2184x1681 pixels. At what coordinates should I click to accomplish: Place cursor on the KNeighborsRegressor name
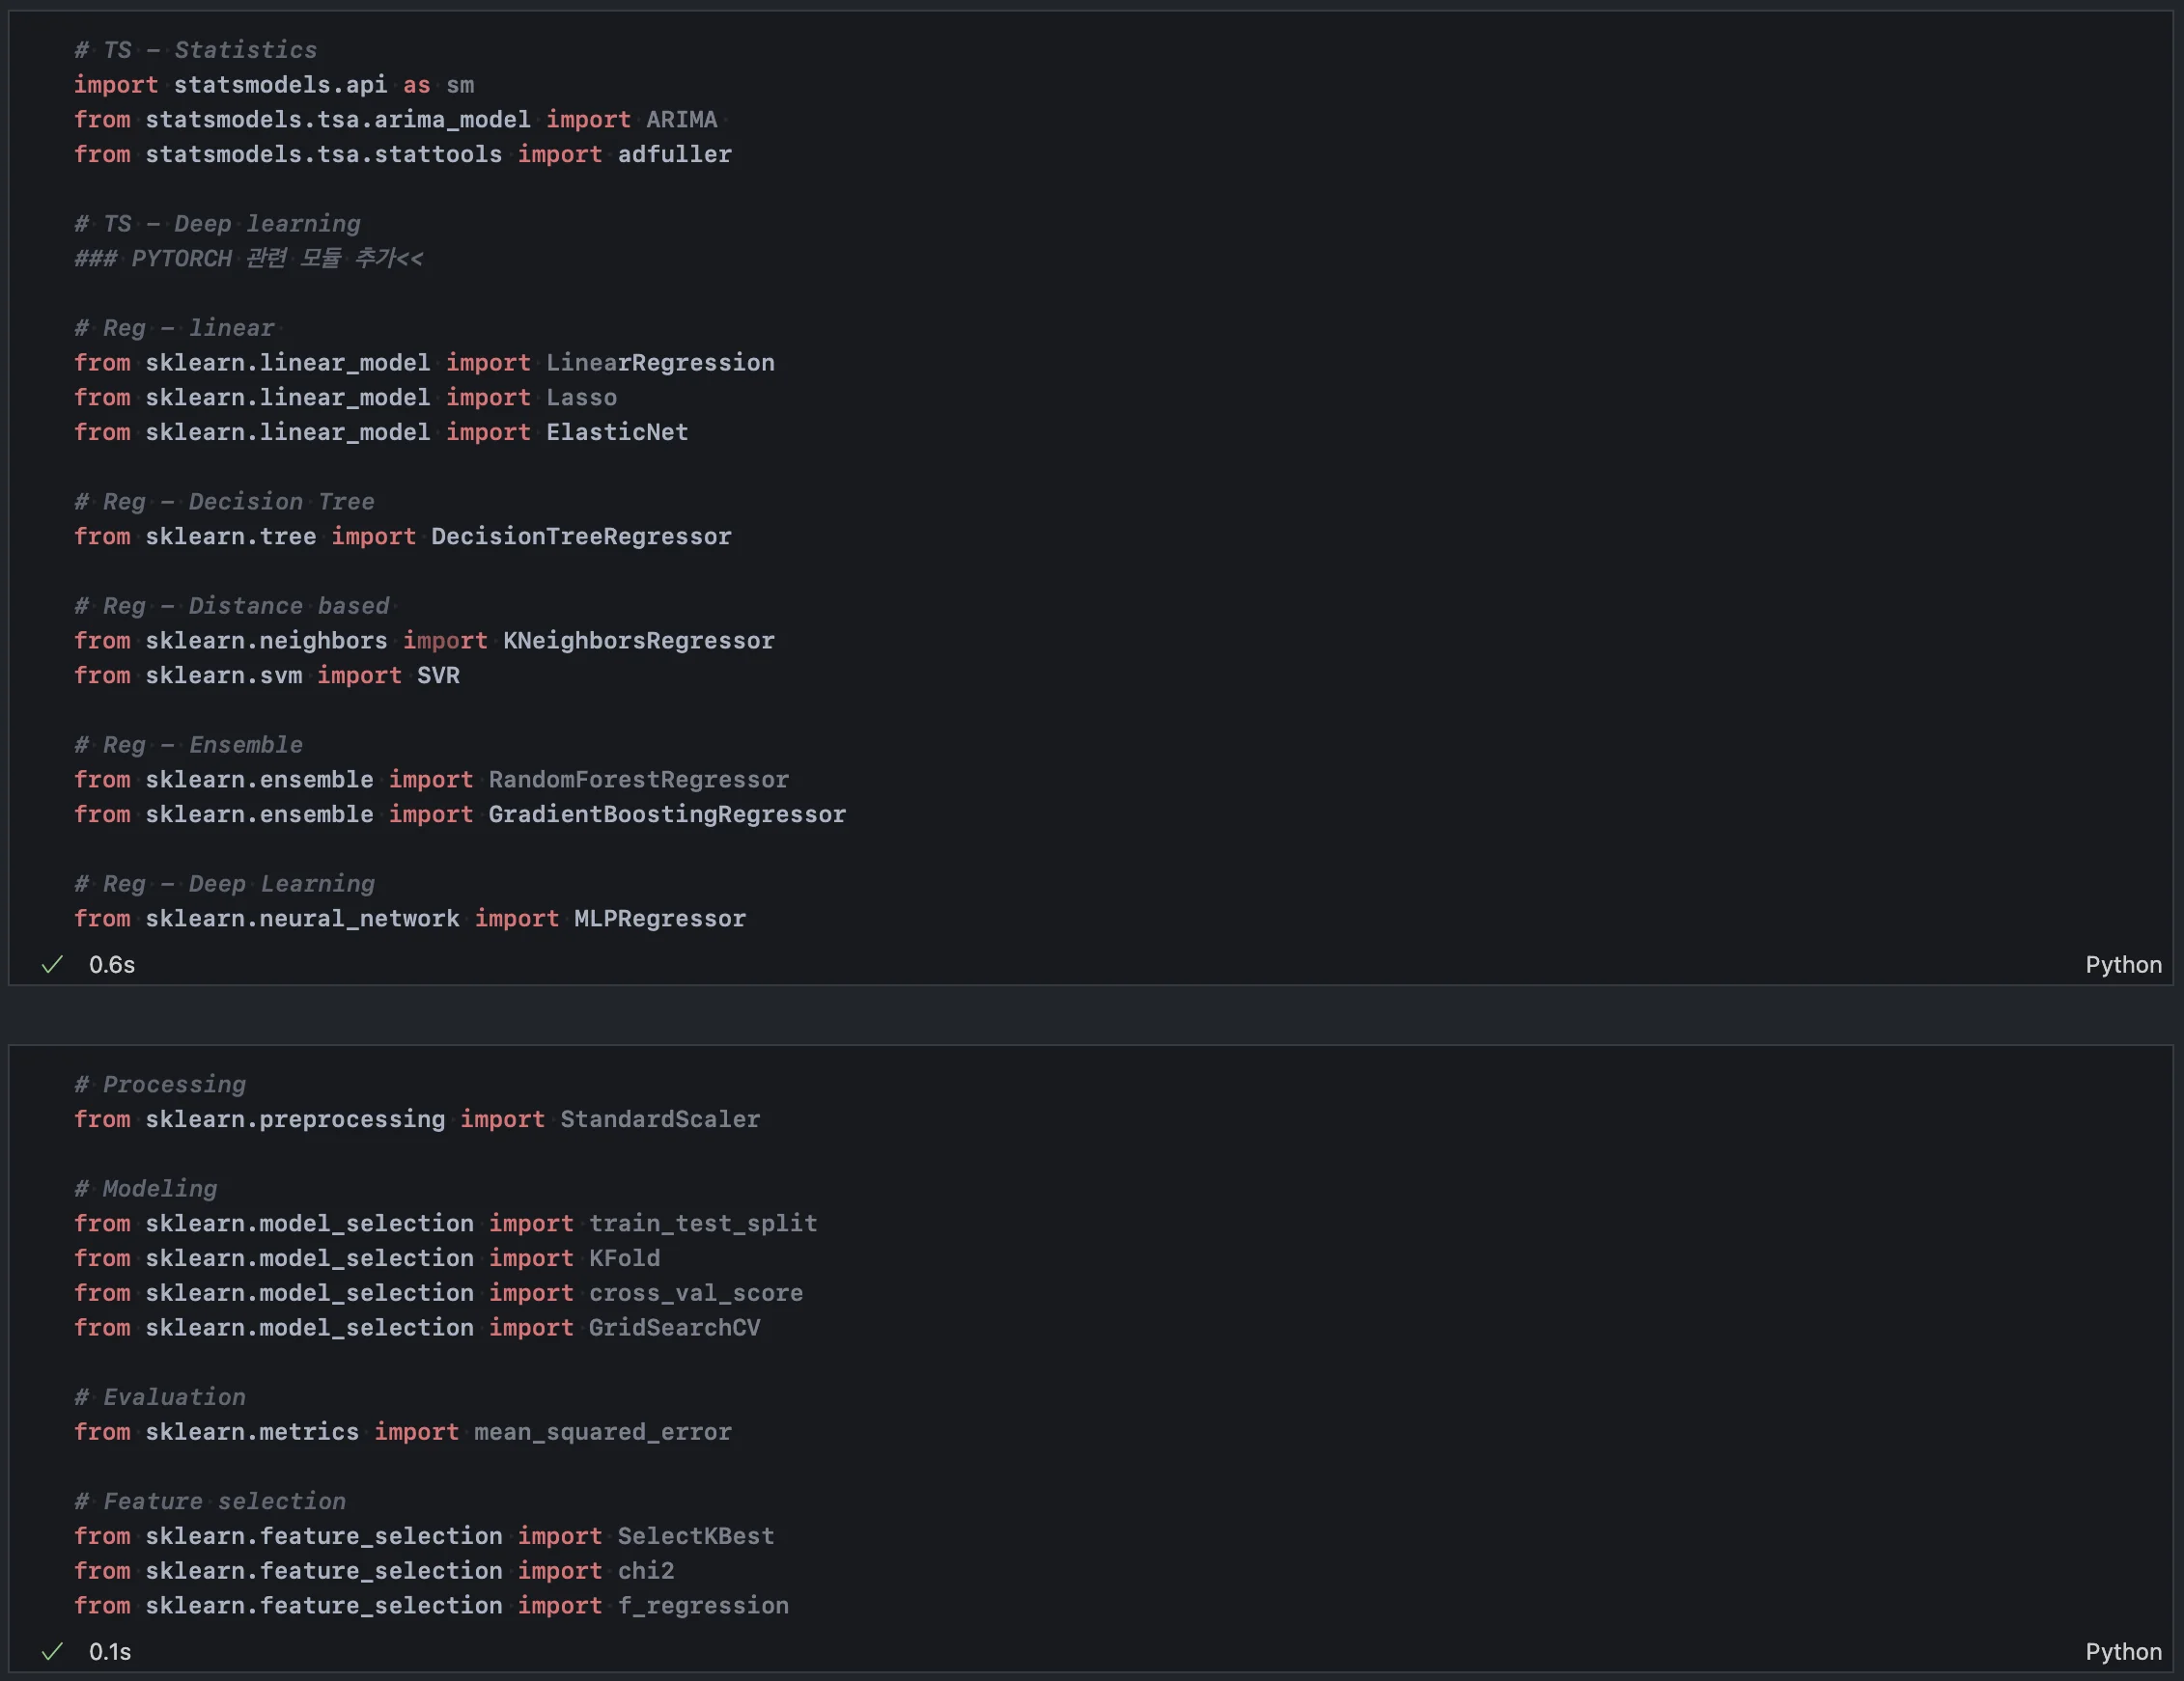pos(638,641)
